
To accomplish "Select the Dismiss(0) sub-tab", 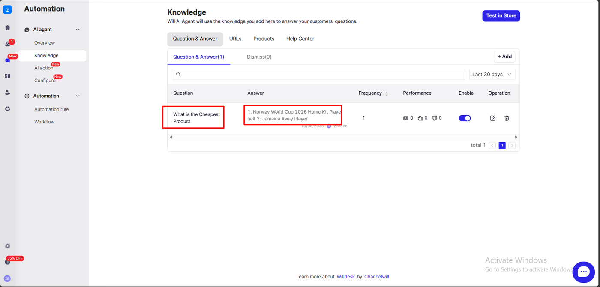I will (259, 57).
